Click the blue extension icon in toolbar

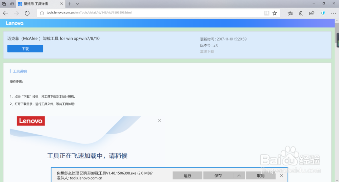pos(323,13)
